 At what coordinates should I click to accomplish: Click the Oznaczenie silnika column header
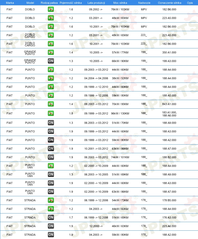pyautogui.click(x=169, y=3)
